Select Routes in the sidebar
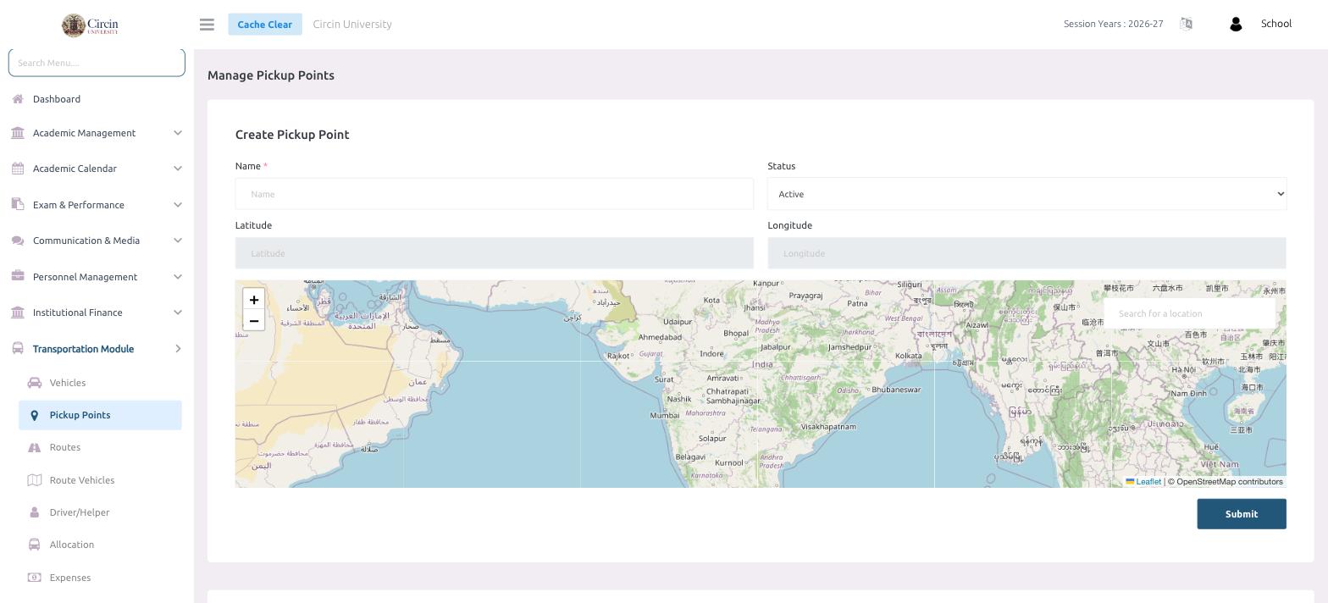Image resolution: width=1328 pixels, height=603 pixels. tap(65, 447)
